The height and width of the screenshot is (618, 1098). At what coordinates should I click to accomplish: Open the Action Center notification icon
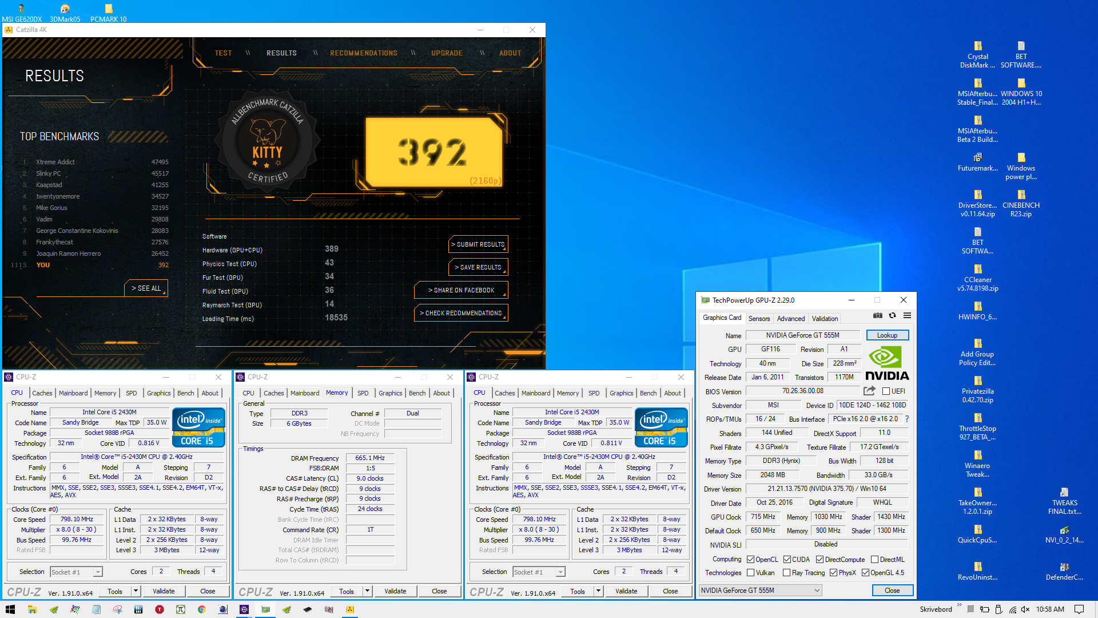pos(1079,609)
